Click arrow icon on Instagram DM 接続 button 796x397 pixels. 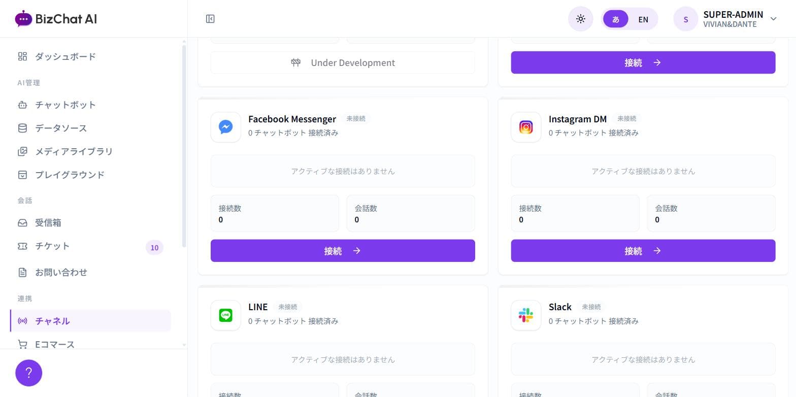[657, 251]
